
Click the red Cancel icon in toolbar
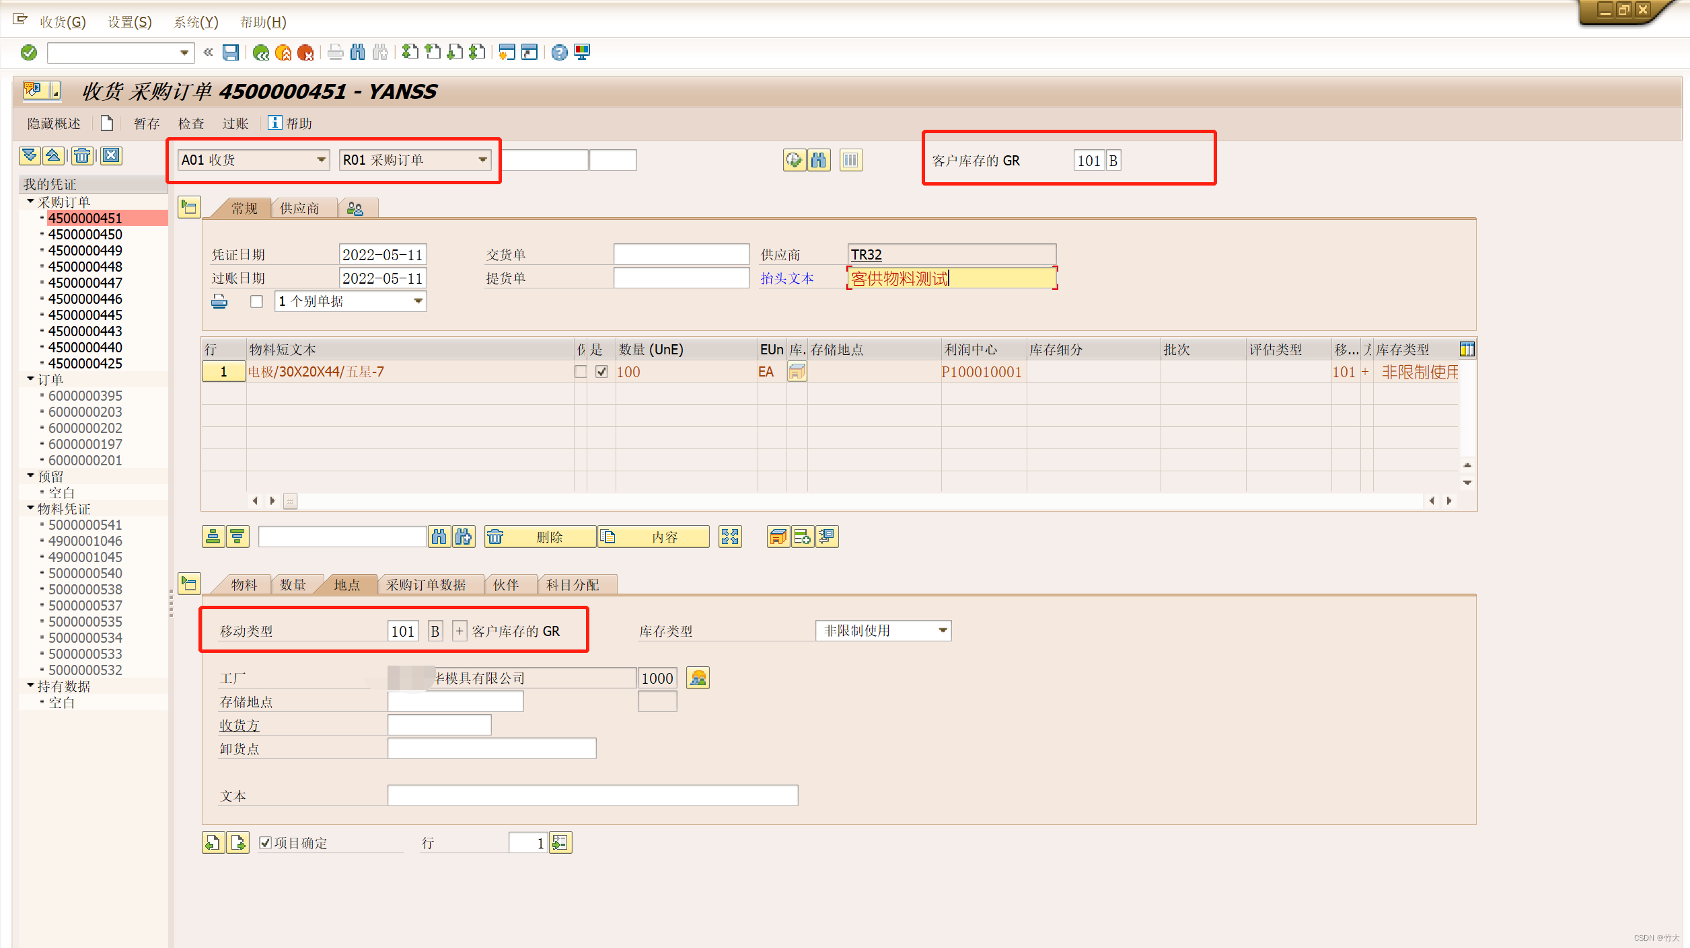pyautogui.click(x=305, y=52)
